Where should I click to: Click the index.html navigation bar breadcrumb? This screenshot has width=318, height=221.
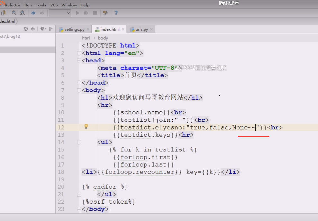7,21
